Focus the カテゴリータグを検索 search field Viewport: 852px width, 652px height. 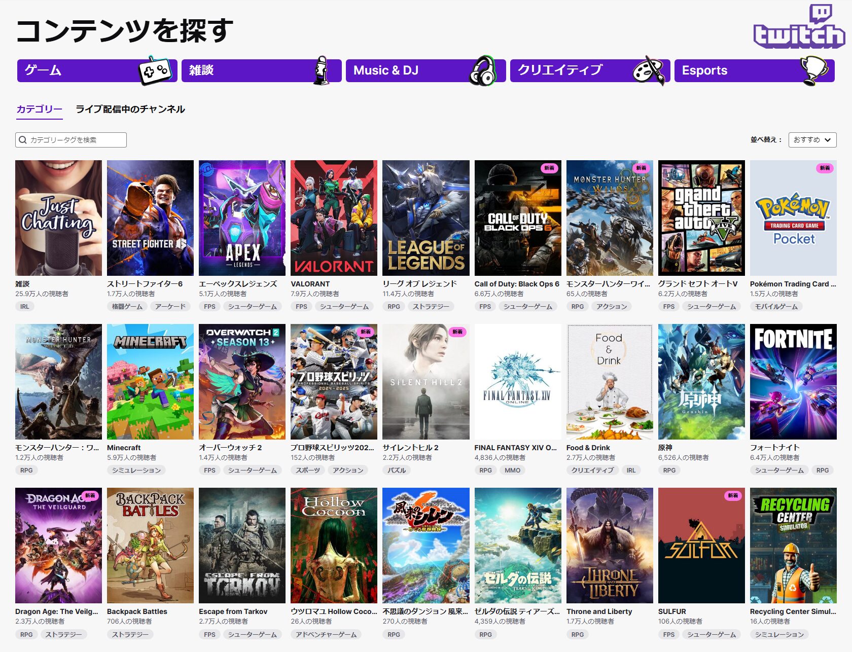tap(71, 140)
